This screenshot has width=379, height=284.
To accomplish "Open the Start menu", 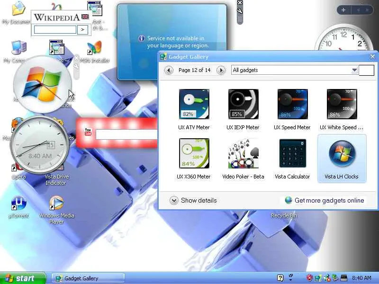I will coord(23,278).
